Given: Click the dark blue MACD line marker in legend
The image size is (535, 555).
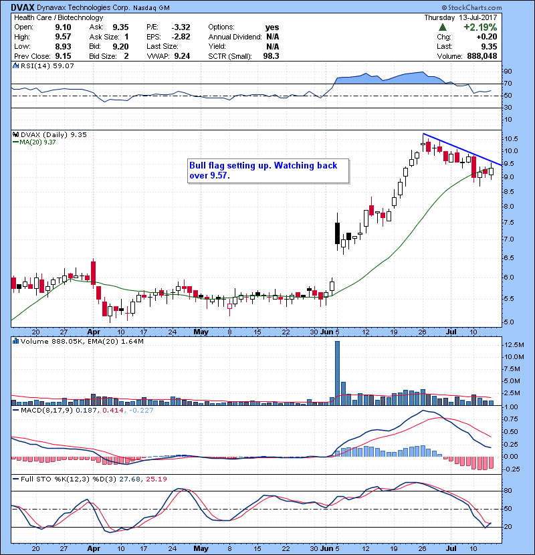Looking at the screenshot, I should [x=15, y=411].
